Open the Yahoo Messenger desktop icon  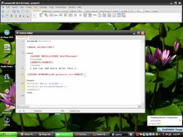7,108
